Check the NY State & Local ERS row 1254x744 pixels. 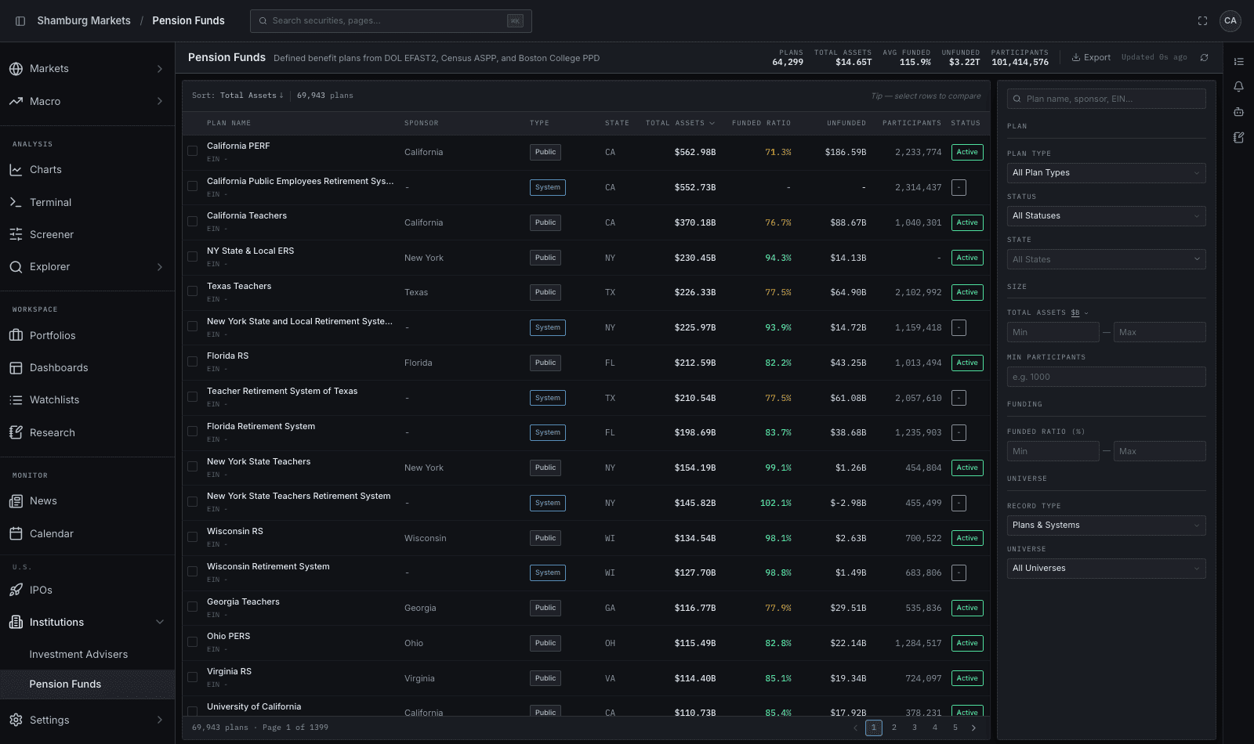(192, 257)
